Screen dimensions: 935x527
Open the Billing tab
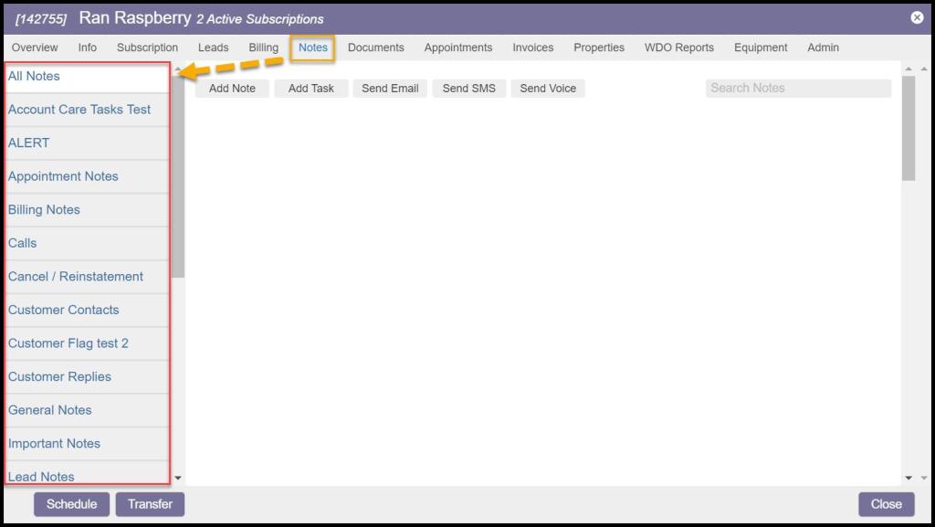(x=263, y=47)
